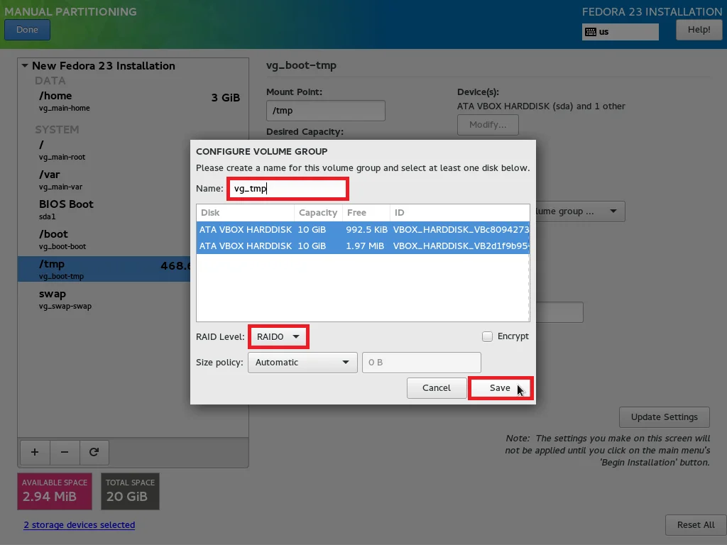
Task: Sort disk list by Free column
Action: [x=366, y=213]
